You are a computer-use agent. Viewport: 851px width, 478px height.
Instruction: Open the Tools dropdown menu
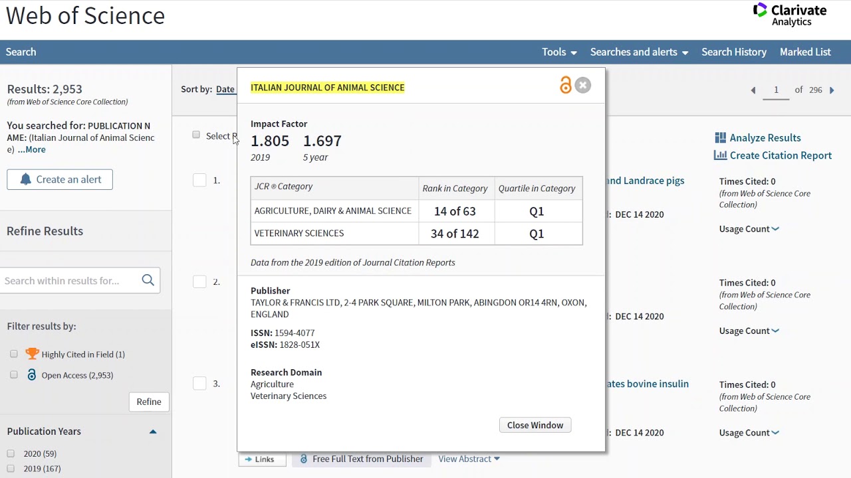[559, 52]
